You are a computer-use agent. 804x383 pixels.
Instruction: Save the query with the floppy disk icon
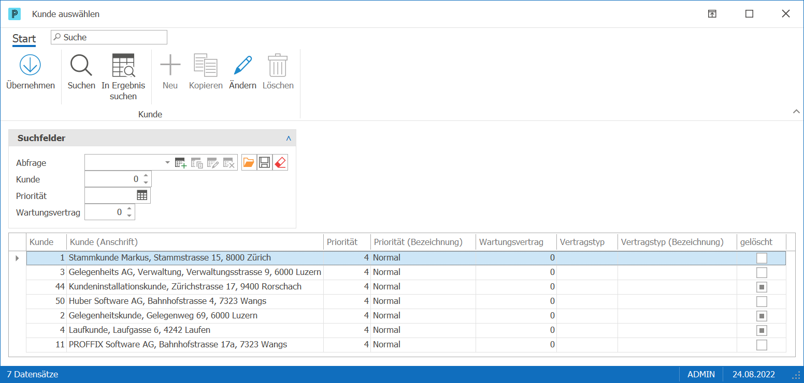[x=264, y=163]
